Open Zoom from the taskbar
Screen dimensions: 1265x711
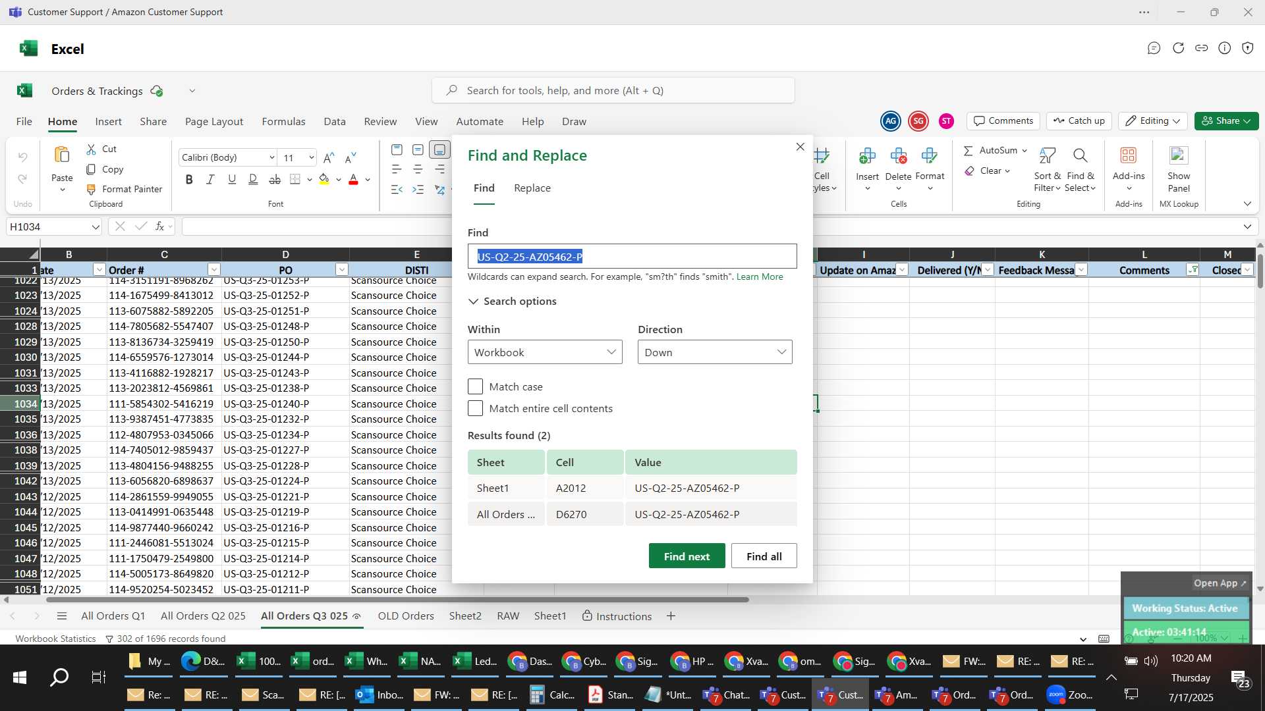tap(1070, 695)
